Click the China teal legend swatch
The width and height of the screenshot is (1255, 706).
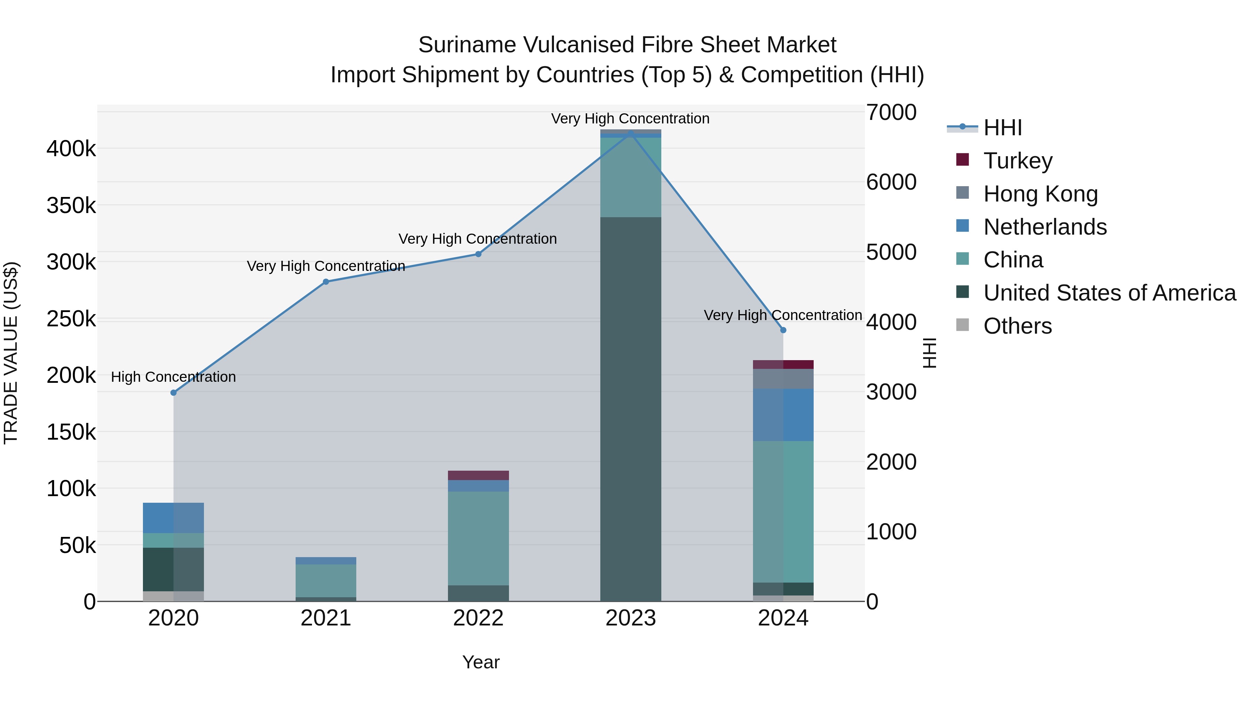tap(962, 259)
